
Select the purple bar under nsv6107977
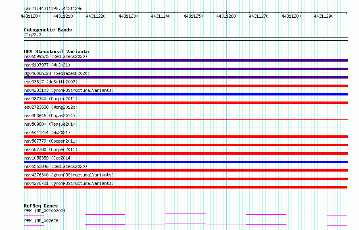[x=186, y=69]
